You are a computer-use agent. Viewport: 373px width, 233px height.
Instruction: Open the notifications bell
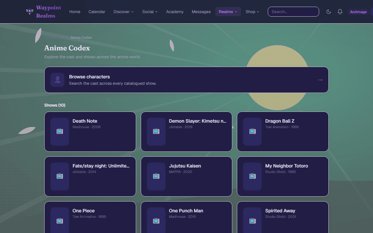[340, 12]
